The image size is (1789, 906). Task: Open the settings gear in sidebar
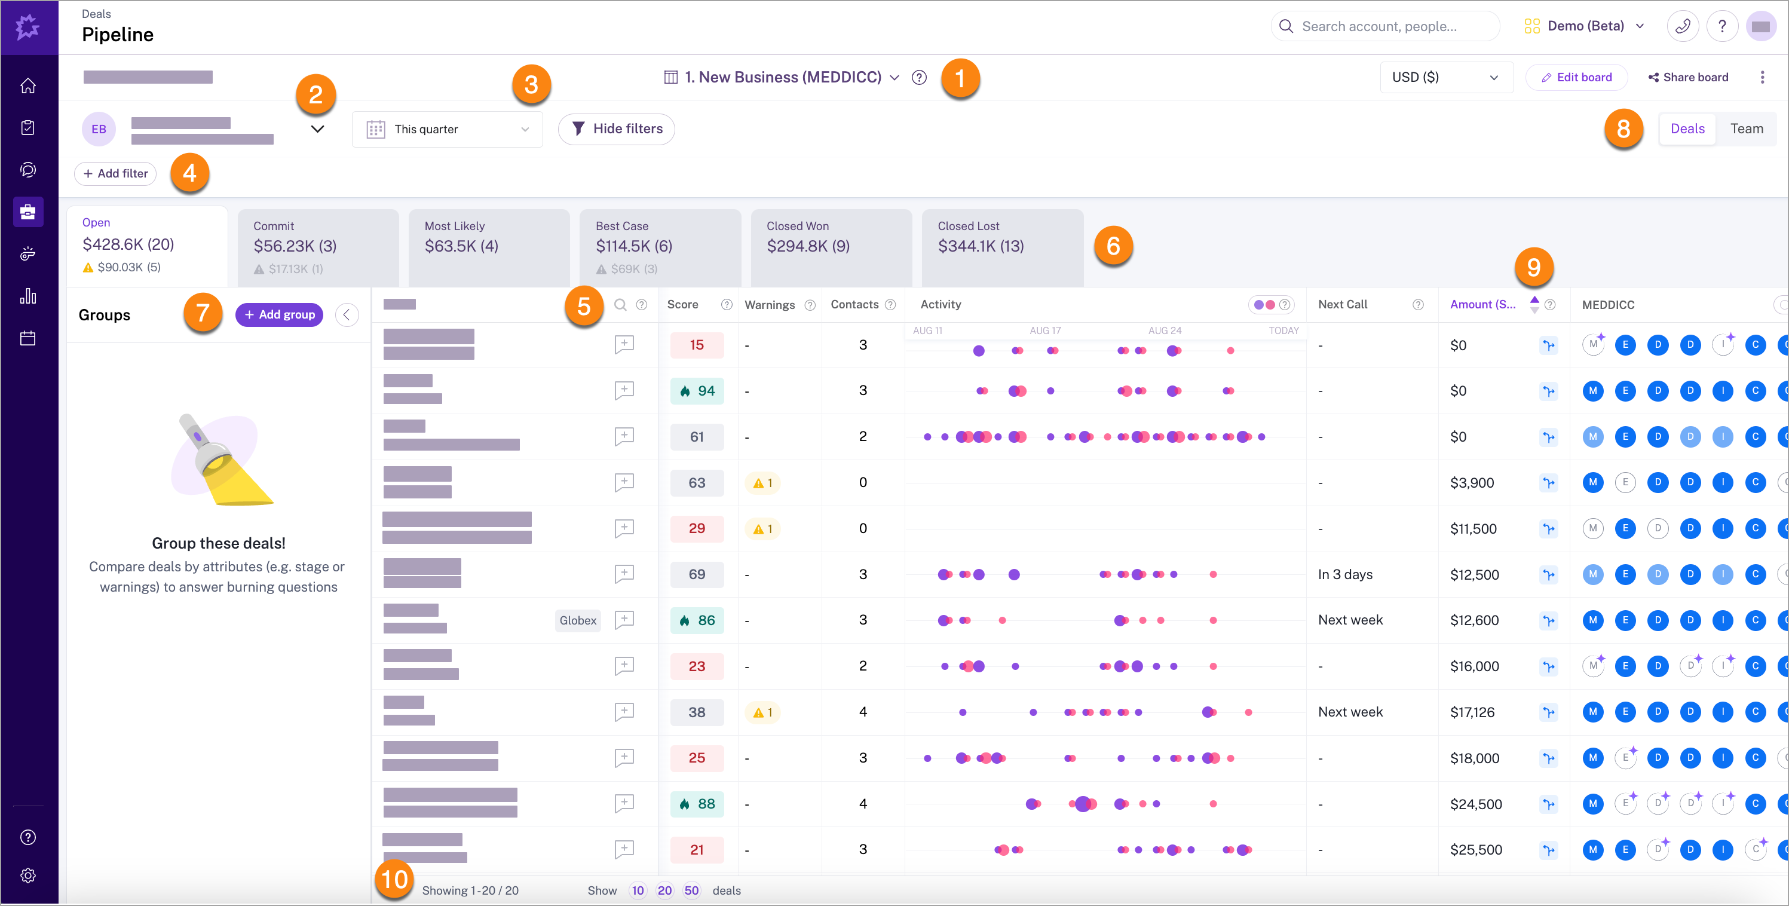[x=27, y=876]
